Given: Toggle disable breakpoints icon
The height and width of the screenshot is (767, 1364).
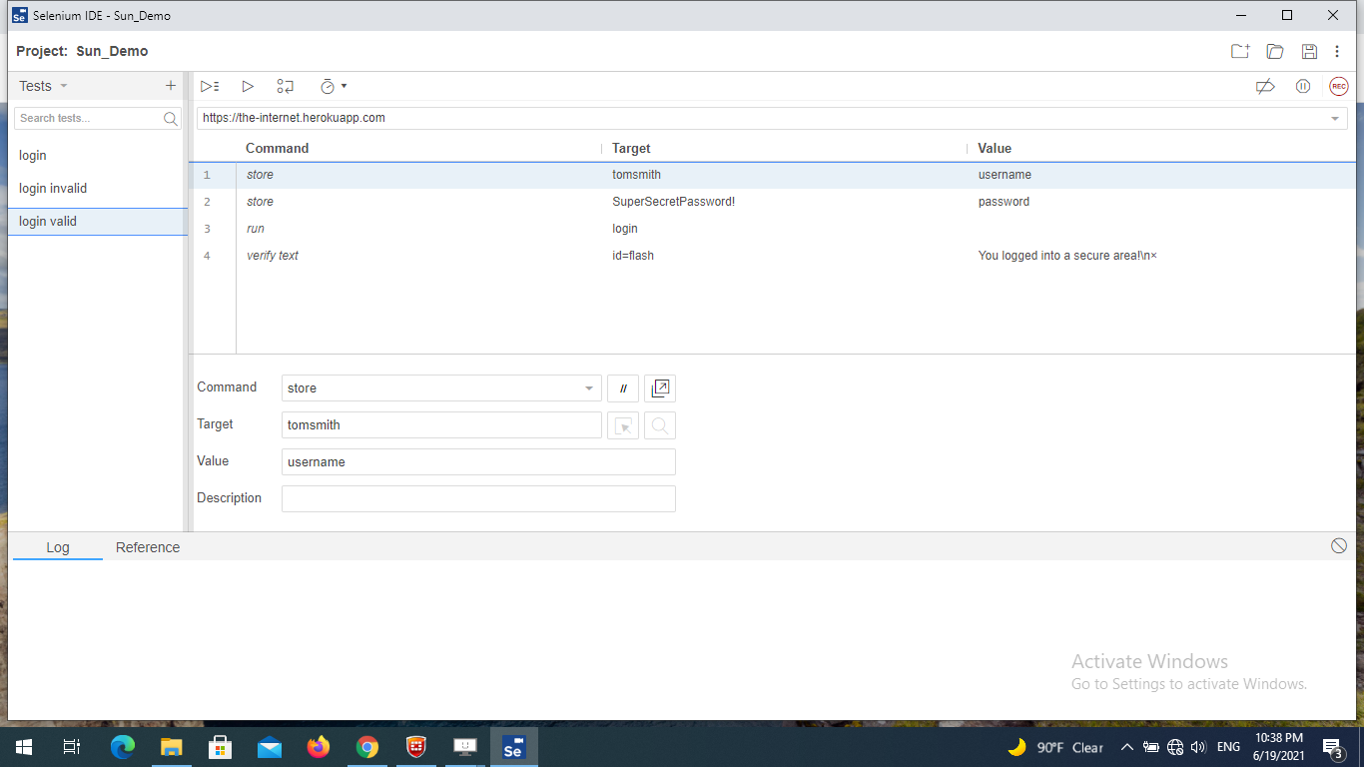Looking at the screenshot, I should pos(1265,87).
